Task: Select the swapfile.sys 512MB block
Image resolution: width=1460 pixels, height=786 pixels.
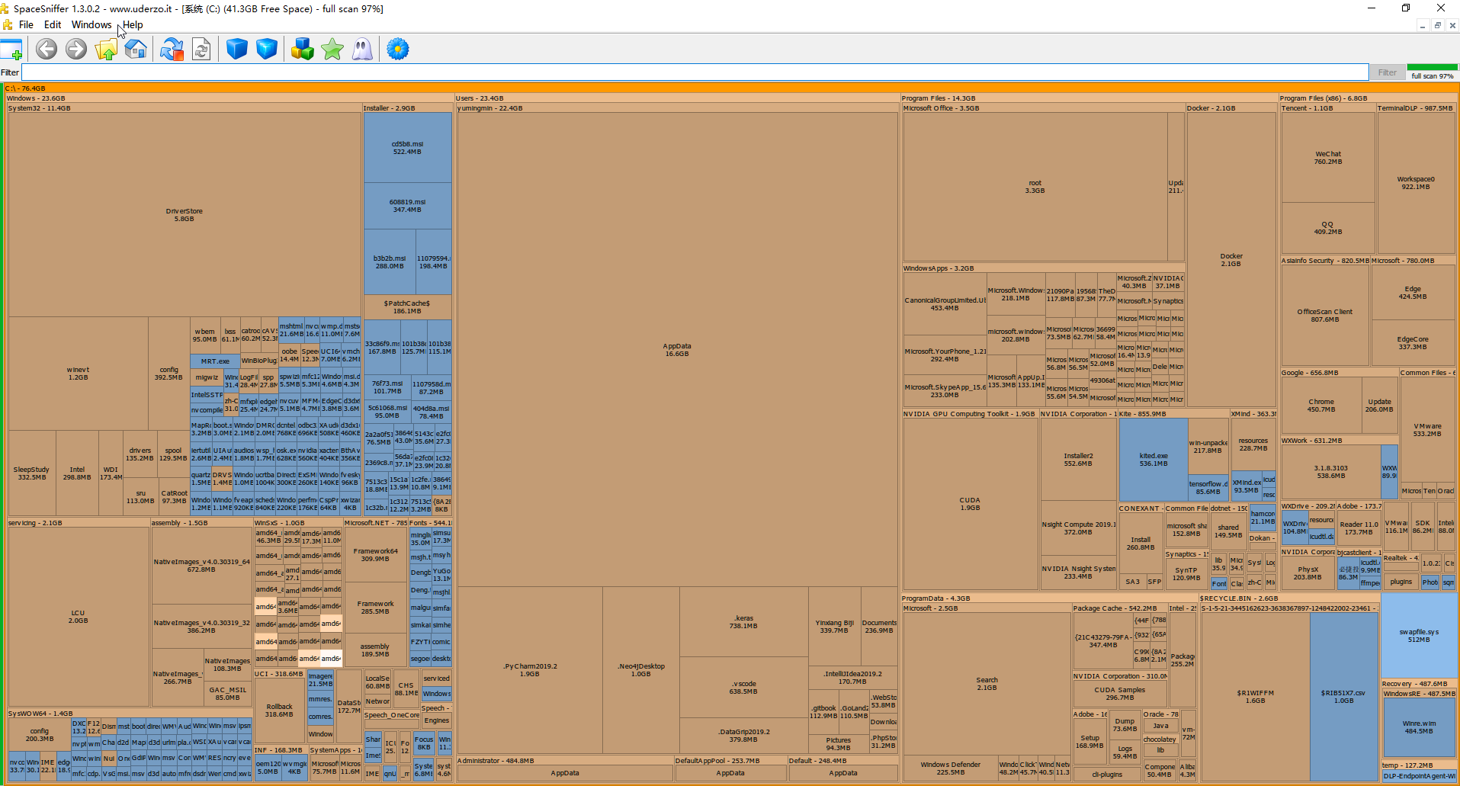Action: coord(1419,636)
